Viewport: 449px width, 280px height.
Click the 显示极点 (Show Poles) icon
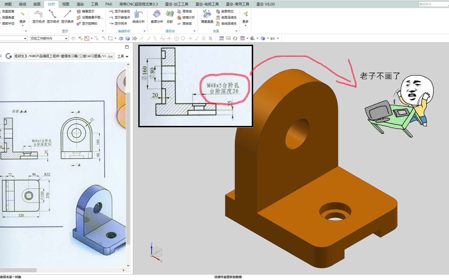[x=38, y=16]
